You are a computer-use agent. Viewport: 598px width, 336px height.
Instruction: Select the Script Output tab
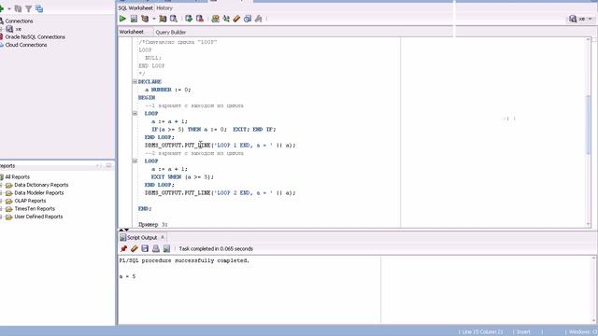pyautogui.click(x=142, y=237)
